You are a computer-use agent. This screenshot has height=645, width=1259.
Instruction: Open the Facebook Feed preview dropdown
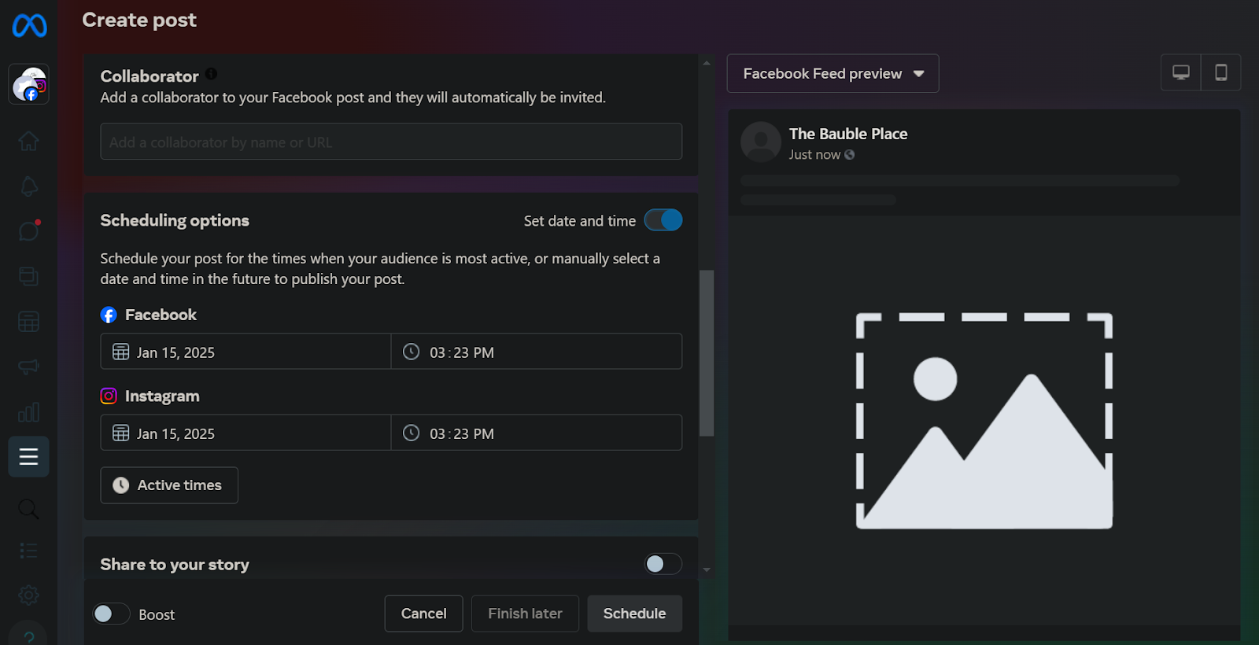pyautogui.click(x=833, y=73)
